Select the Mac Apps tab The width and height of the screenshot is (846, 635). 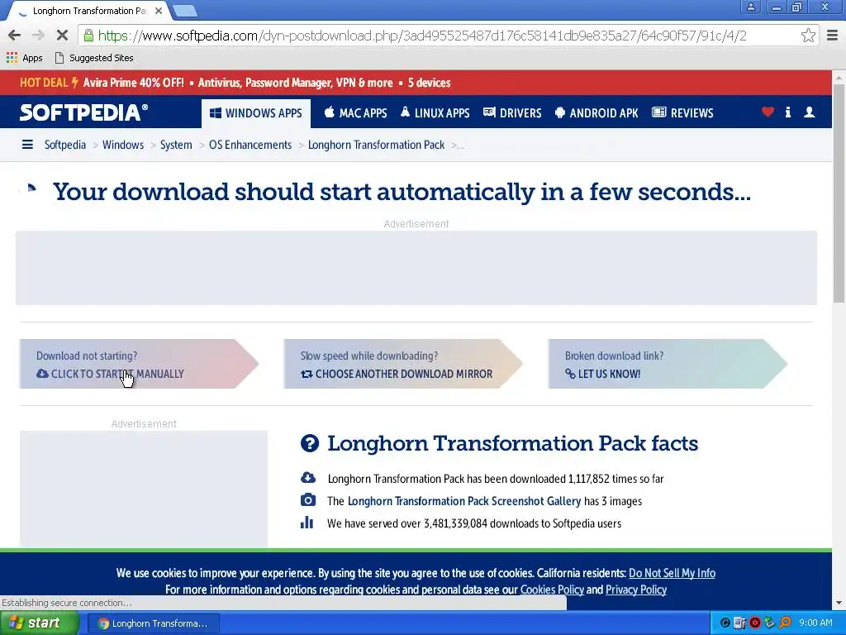[x=355, y=112]
